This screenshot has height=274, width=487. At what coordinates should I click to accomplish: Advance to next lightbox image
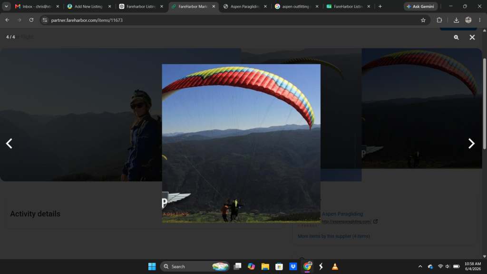[x=471, y=144]
